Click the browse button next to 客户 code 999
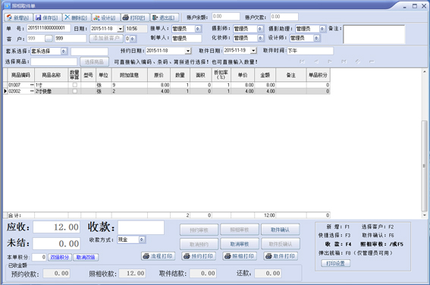 pyautogui.click(x=49, y=39)
